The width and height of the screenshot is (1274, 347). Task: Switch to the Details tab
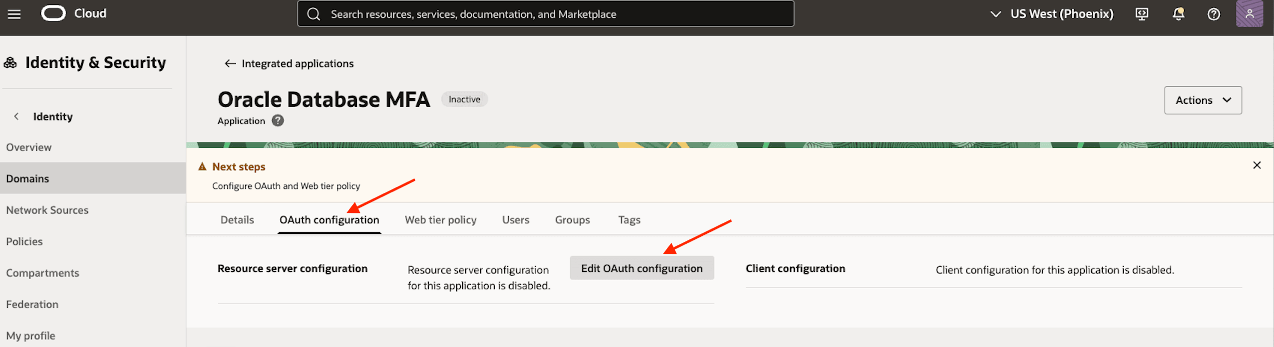237,220
